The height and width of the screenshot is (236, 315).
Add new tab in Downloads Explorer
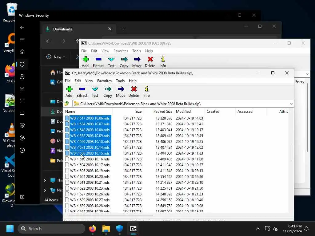point(123,29)
